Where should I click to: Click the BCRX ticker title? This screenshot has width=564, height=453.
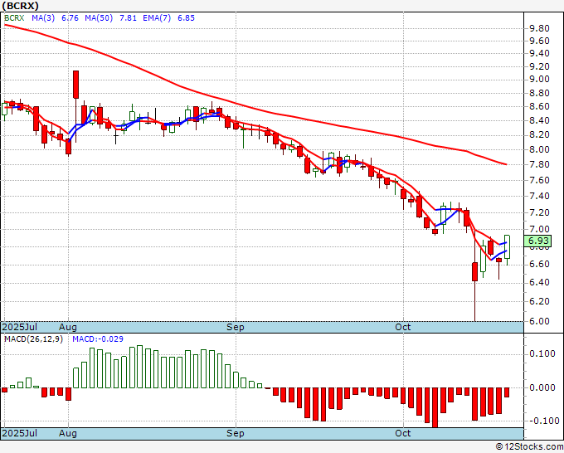coord(21,6)
